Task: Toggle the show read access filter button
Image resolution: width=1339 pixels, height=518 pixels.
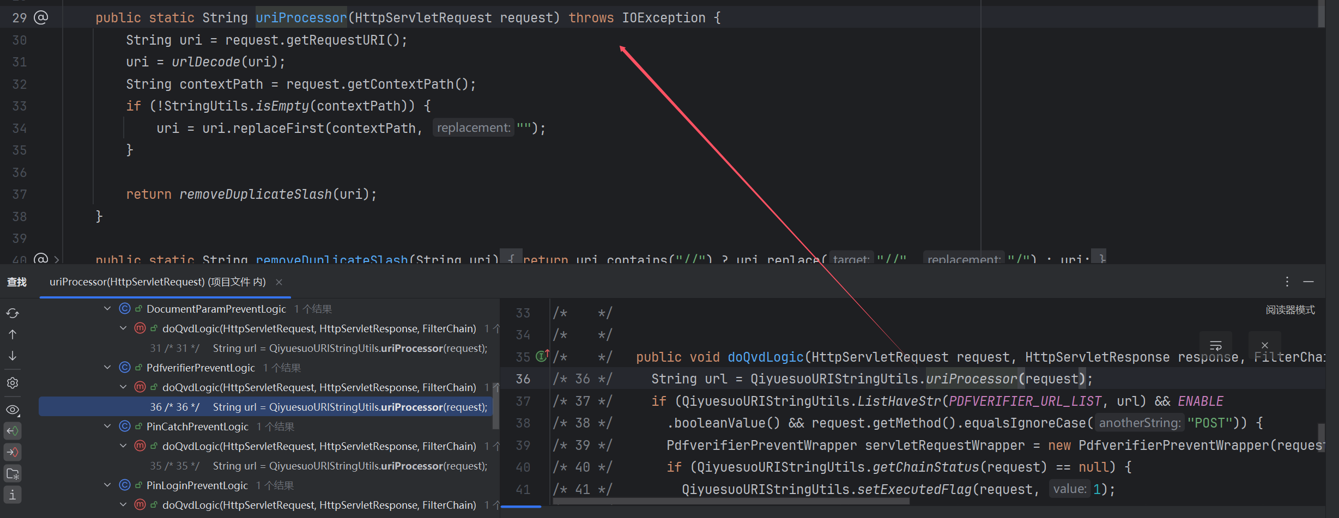Action: point(13,431)
